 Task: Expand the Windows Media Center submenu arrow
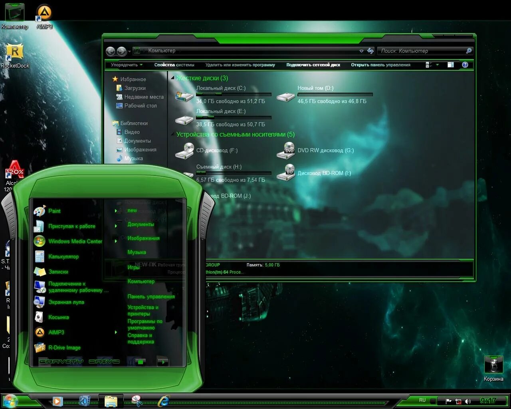(x=116, y=241)
